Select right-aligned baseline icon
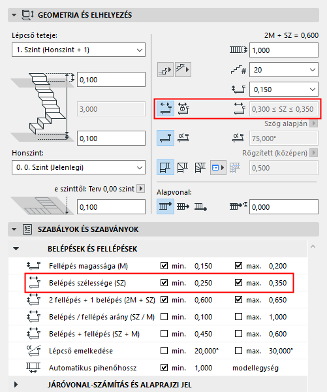This screenshot has width=327, height=392. [x=201, y=206]
